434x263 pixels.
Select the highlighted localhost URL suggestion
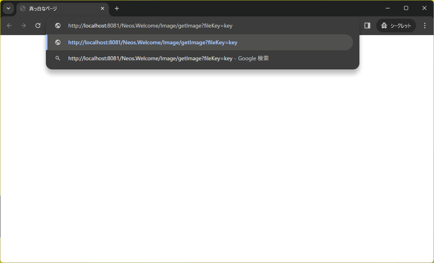pos(199,42)
